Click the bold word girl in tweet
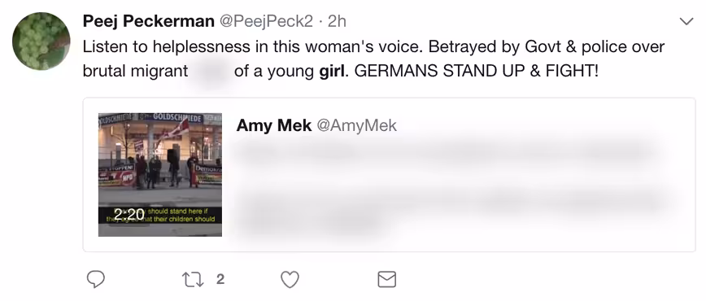 point(333,71)
